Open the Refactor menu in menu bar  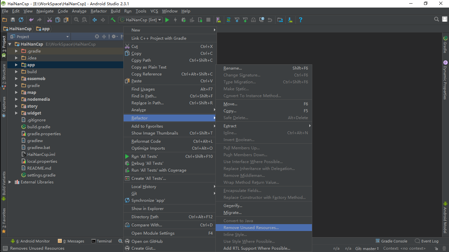click(99, 11)
